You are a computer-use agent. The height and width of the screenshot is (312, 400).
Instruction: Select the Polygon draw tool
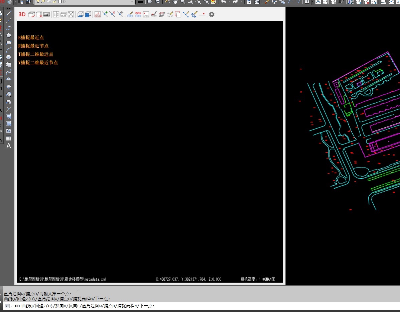point(9,35)
